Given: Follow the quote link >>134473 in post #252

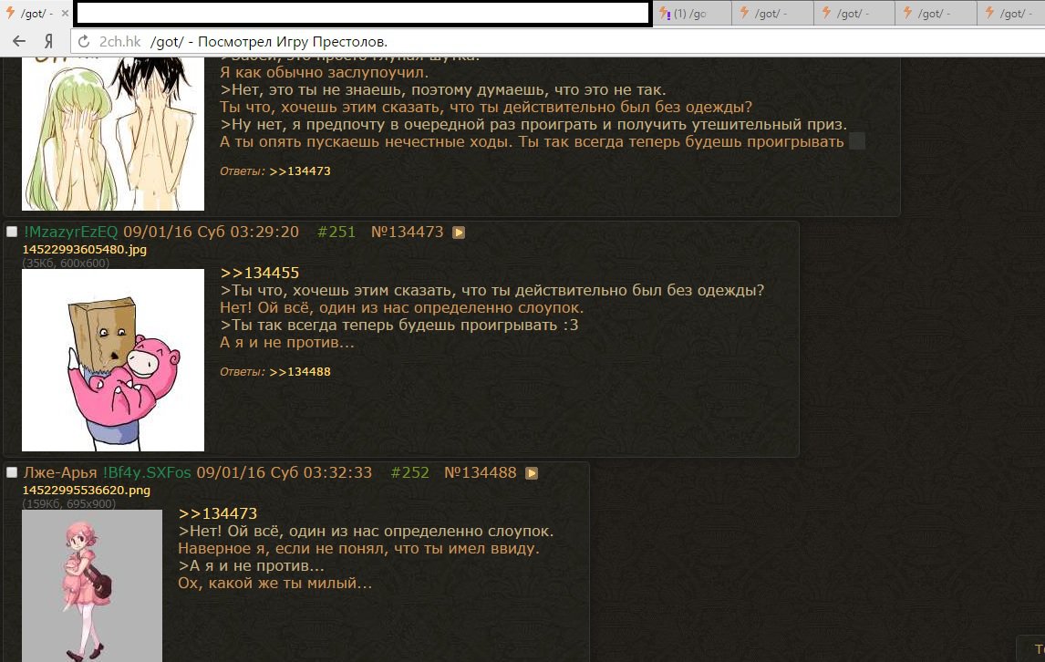Looking at the screenshot, I should tap(218, 513).
